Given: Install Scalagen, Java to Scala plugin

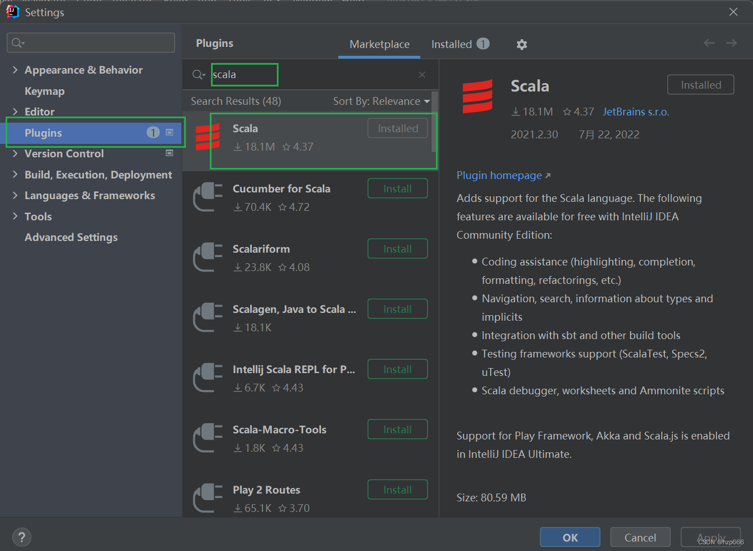Looking at the screenshot, I should click(x=397, y=309).
